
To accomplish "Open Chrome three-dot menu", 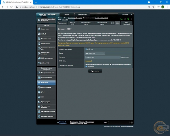I will [x=167, y=7].
